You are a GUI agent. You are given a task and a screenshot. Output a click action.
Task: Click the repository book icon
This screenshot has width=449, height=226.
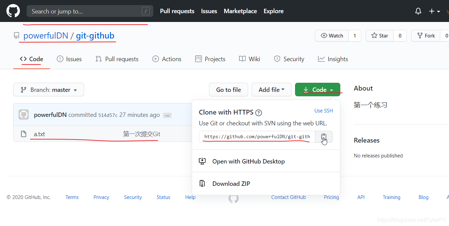tap(17, 35)
